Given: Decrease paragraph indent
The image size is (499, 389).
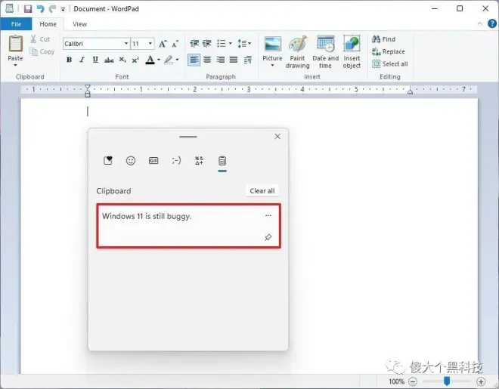Looking at the screenshot, I should click(x=194, y=43).
